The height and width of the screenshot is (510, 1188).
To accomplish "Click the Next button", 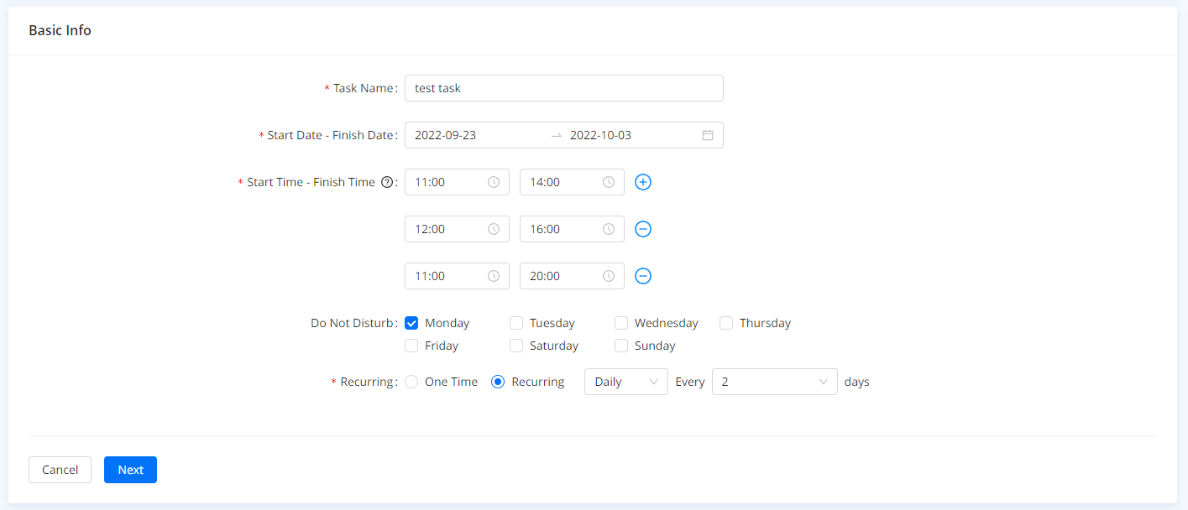I will pyautogui.click(x=130, y=470).
